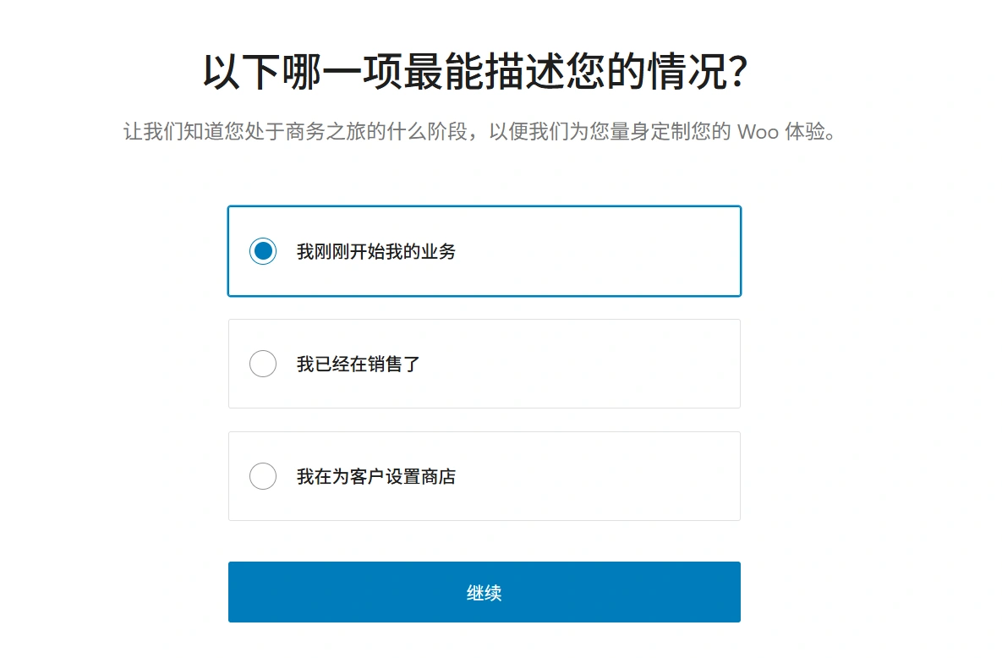Click the blue 继续 button to proceed
Image resolution: width=1002 pixels, height=658 pixels.
coord(484,592)
